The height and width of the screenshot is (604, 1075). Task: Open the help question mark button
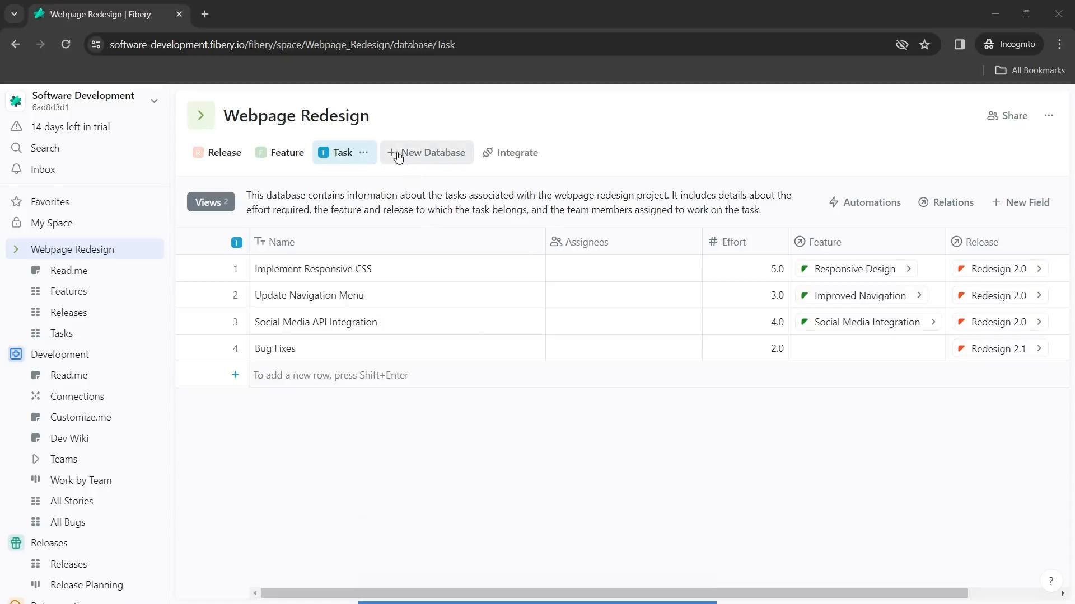tap(1050, 581)
